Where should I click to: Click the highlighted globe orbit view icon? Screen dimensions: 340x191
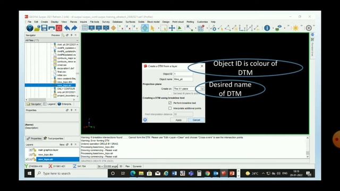[145, 28]
